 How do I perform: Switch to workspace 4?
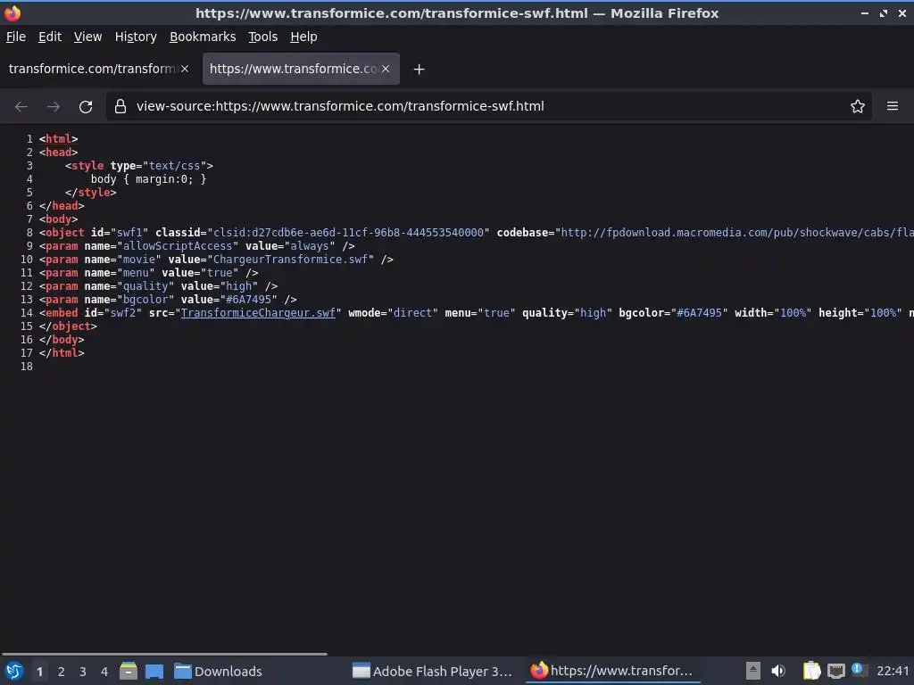pos(104,672)
